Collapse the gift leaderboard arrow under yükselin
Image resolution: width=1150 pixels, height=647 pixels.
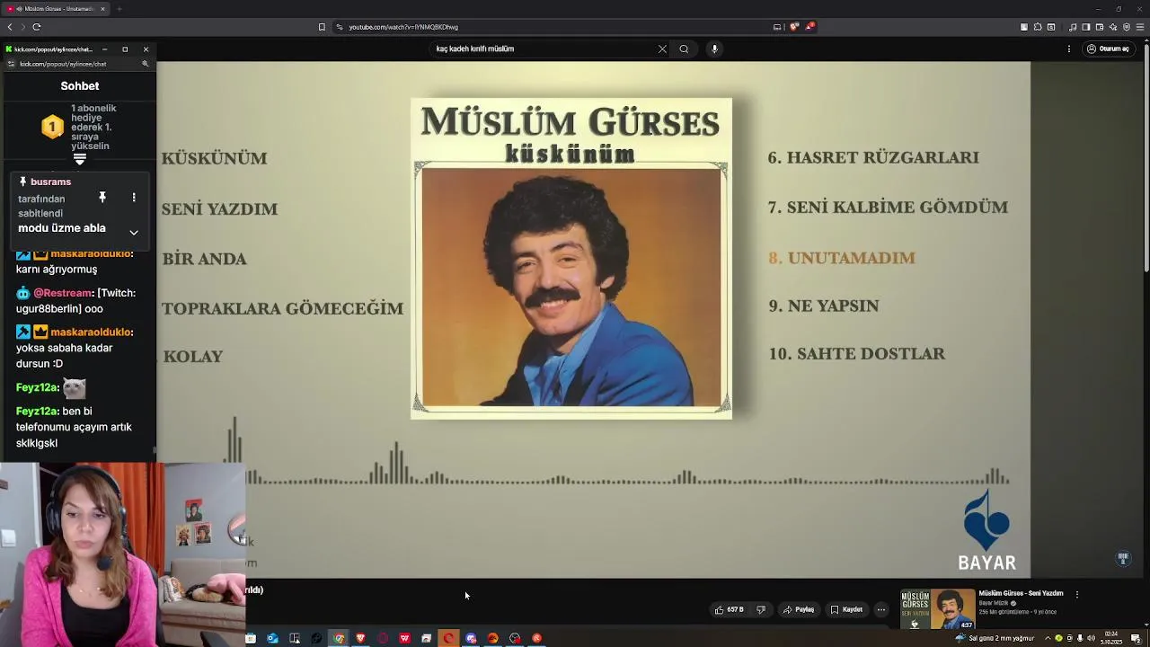[x=79, y=159]
